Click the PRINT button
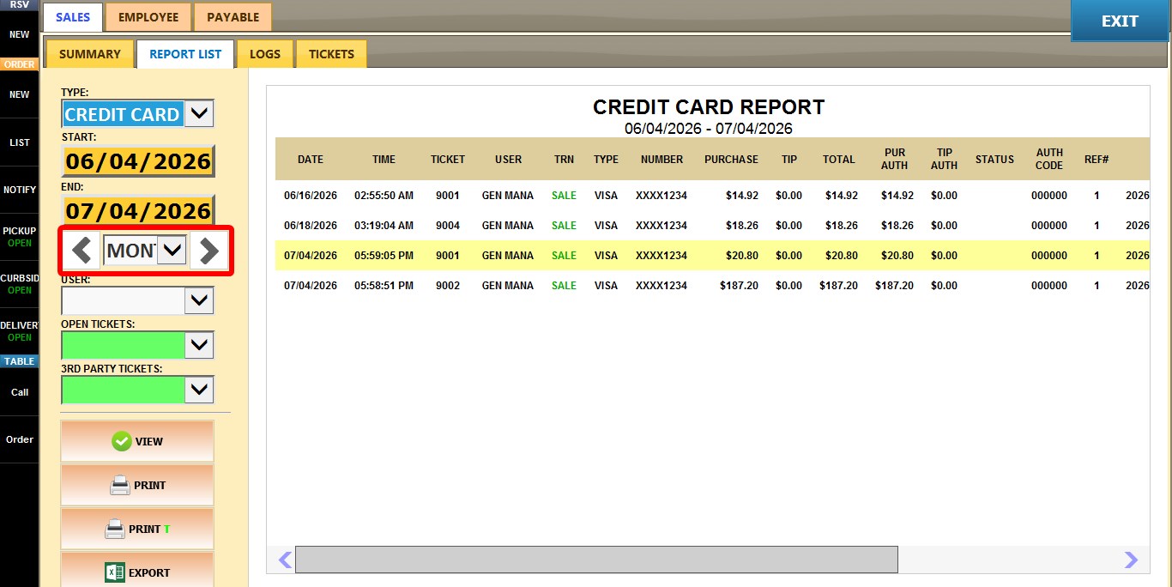The height and width of the screenshot is (587, 1172). (137, 485)
